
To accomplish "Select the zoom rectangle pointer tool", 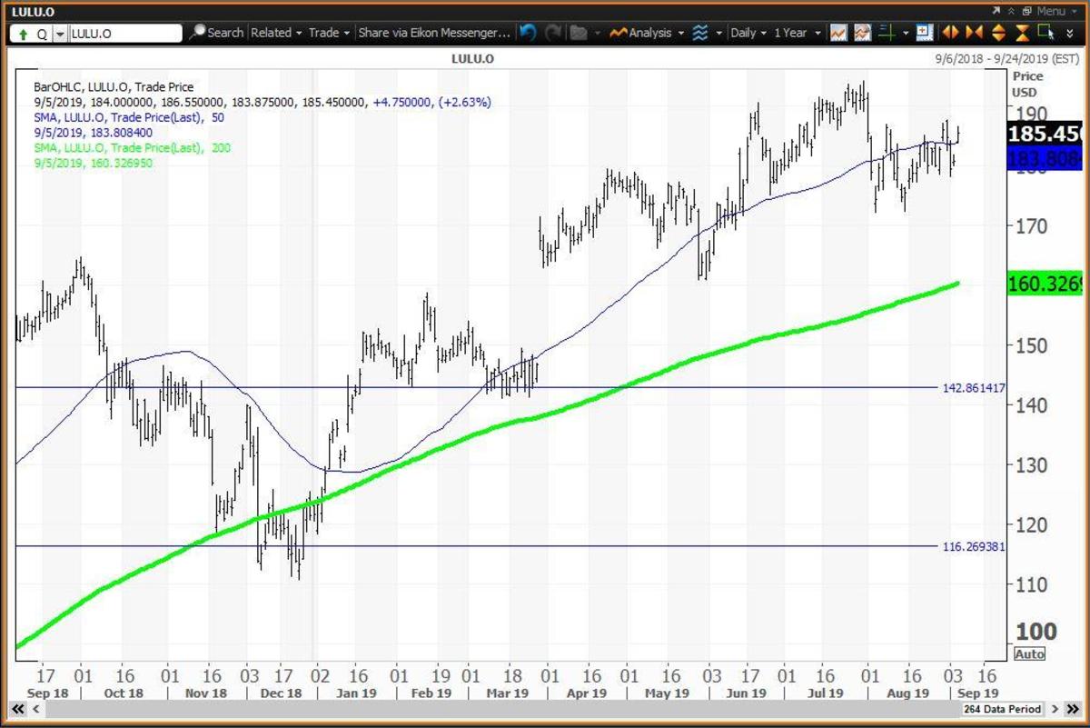I will tap(1046, 33).
